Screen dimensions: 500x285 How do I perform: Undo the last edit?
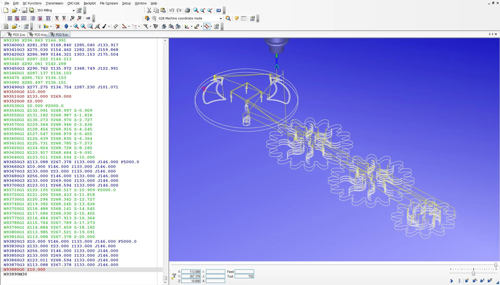pos(171,10)
